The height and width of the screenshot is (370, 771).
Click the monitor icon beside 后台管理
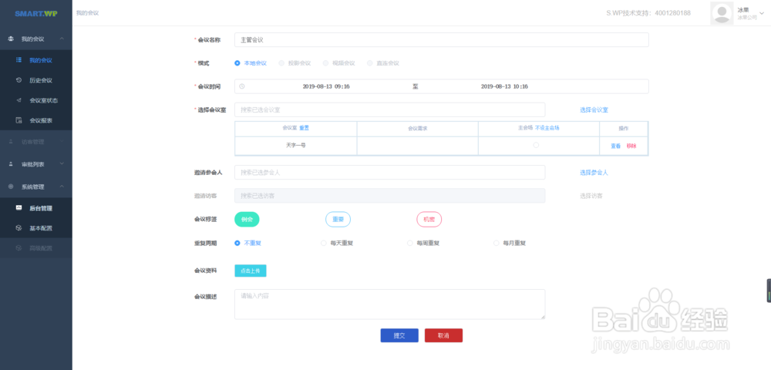[19, 208]
